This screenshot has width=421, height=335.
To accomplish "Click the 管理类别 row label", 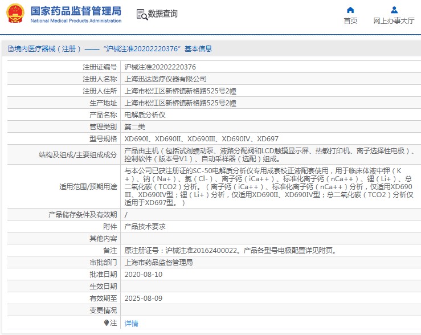I will (x=103, y=127).
